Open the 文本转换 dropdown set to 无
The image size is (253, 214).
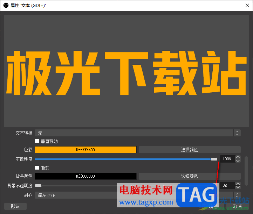(138, 133)
